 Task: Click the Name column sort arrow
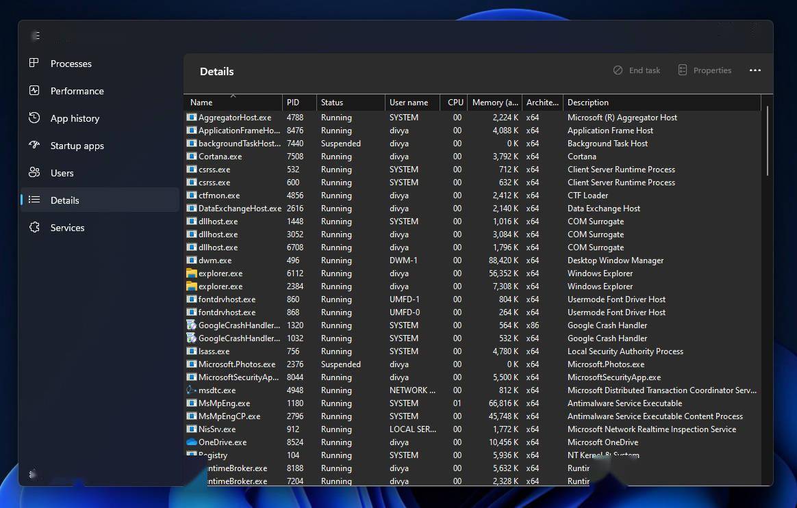point(231,97)
